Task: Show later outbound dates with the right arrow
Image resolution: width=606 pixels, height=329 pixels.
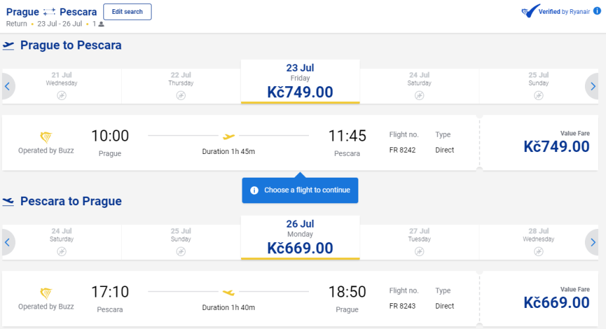Action: [593, 86]
